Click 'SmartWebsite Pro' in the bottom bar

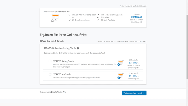pos(58,92)
